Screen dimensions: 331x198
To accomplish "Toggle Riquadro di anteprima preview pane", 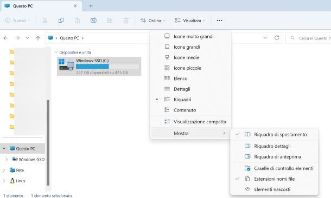I will pyautogui.click(x=274, y=157).
